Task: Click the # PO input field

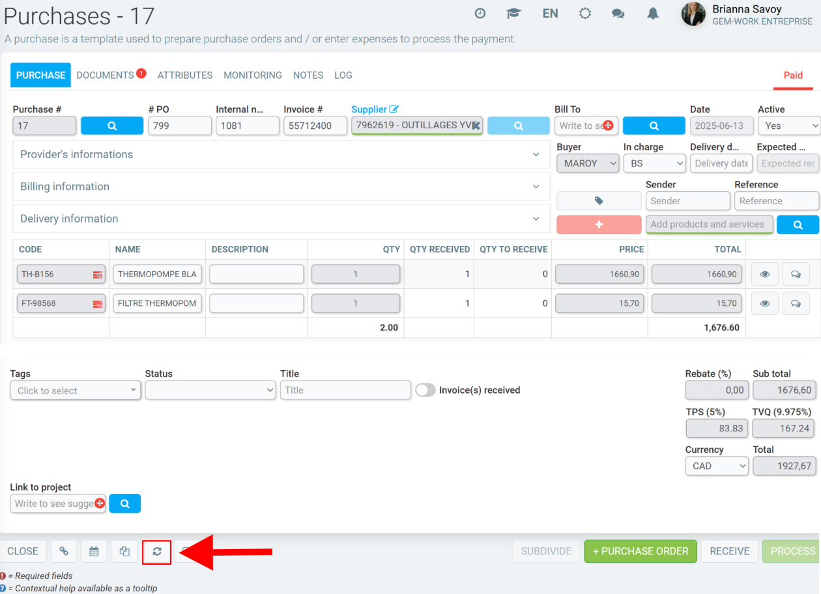Action: pyautogui.click(x=180, y=126)
